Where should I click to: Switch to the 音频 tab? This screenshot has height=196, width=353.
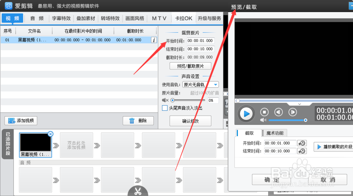pyautogui.click(x=37, y=18)
